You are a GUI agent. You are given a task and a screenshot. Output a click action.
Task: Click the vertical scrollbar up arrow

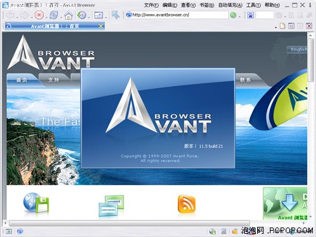coord(310,35)
